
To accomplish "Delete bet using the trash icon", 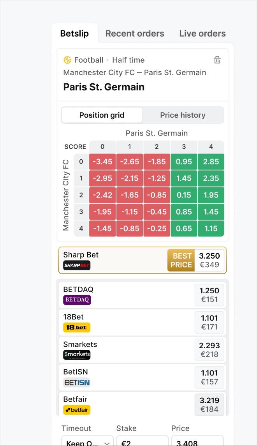I will 217,60.
